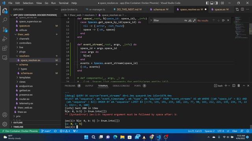Open the Extensions view
The height and width of the screenshot is (141, 252).
5,48
